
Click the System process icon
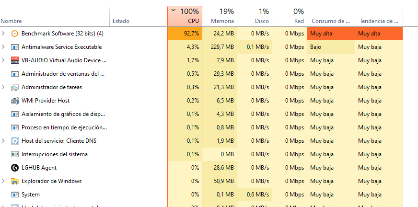(x=15, y=195)
